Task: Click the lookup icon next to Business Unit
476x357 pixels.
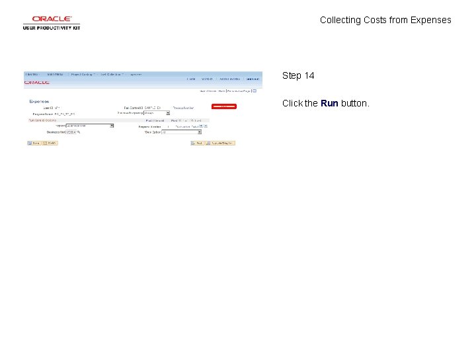Action: (x=79, y=132)
